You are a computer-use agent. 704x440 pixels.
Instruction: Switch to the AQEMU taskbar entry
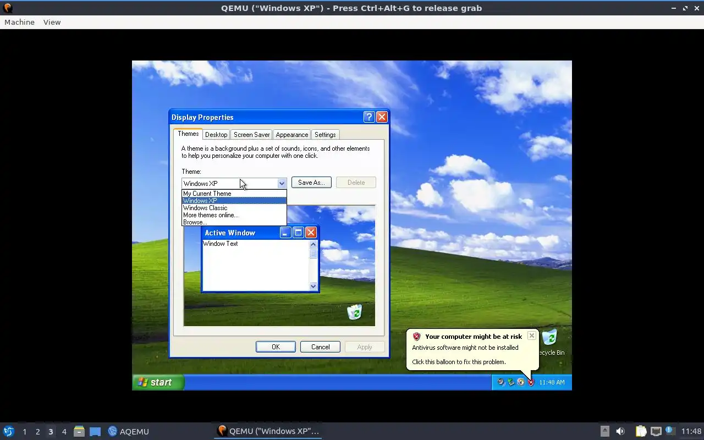[x=129, y=431]
